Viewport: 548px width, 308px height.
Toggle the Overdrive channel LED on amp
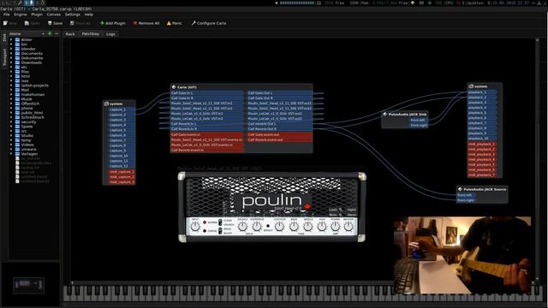click(205, 231)
